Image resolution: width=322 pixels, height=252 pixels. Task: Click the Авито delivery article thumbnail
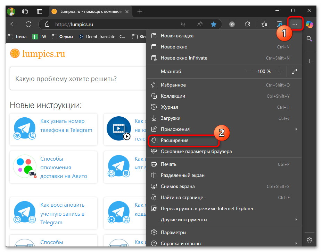pos(25,166)
